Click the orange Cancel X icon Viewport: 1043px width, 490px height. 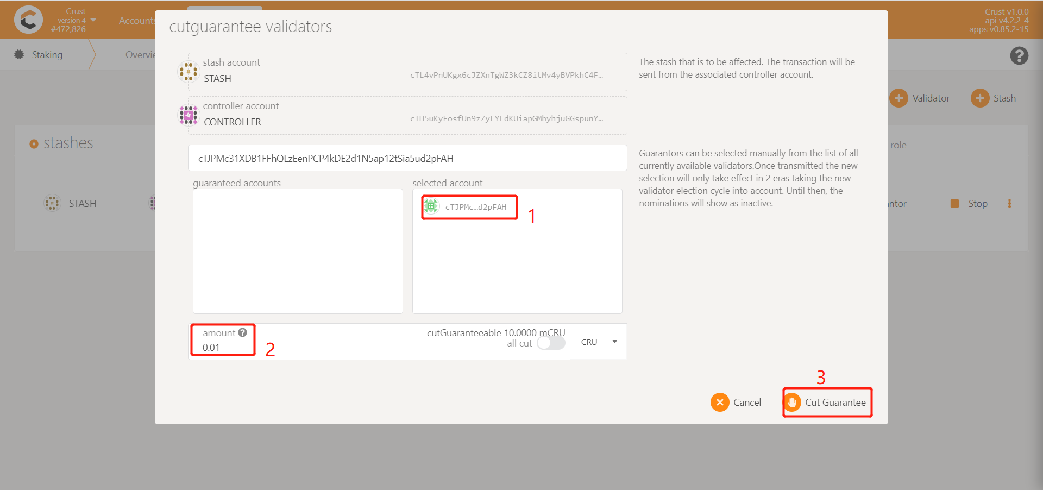[x=720, y=403]
